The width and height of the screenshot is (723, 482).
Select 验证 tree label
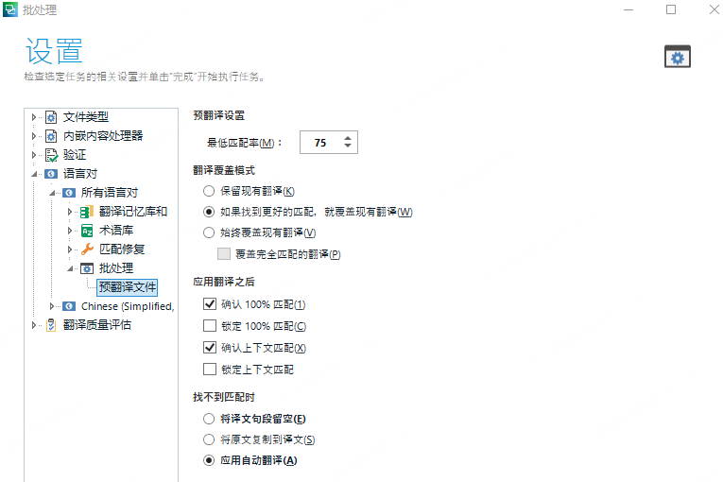[75, 155]
